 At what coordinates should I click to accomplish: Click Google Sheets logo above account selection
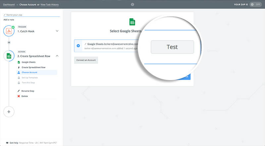[132, 22]
